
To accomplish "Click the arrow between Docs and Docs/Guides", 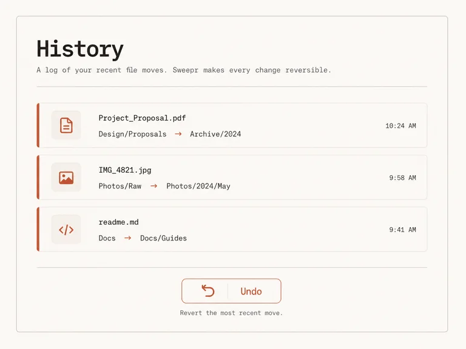I will tap(128, 238).
